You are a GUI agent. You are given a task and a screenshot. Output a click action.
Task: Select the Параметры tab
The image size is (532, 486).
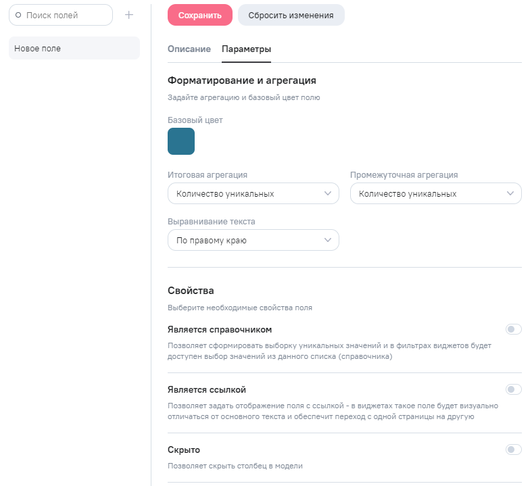tap(247, 49)
